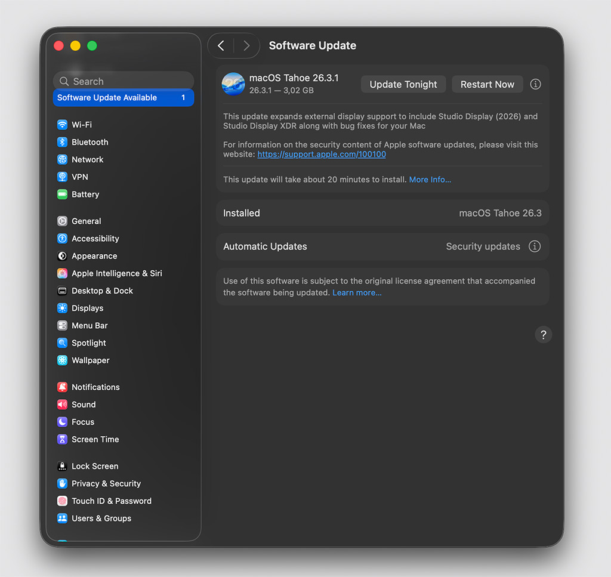Click the Users & Groups label text
This screenshot has height=577, width=611.
(x=101, y=518)
